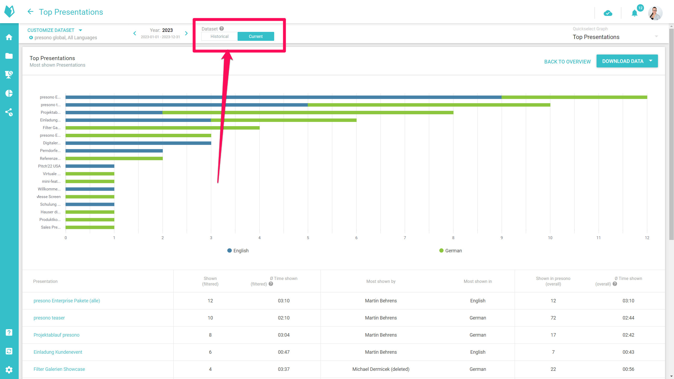The height and width of the screenshot is (379, 674).
Task: Sort by Shown (filtered) column header
Action: click(210, 281)
